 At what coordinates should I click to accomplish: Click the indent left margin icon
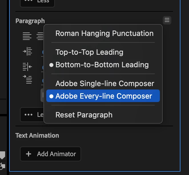point(27,52)
